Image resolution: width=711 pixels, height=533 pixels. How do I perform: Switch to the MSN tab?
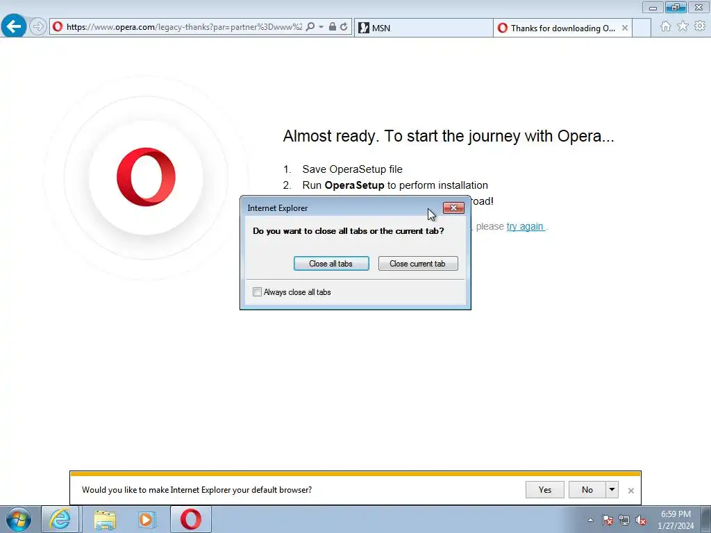[423, 28]
